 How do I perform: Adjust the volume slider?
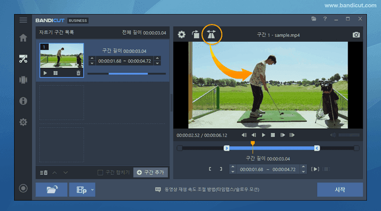[x=349, y=135]
